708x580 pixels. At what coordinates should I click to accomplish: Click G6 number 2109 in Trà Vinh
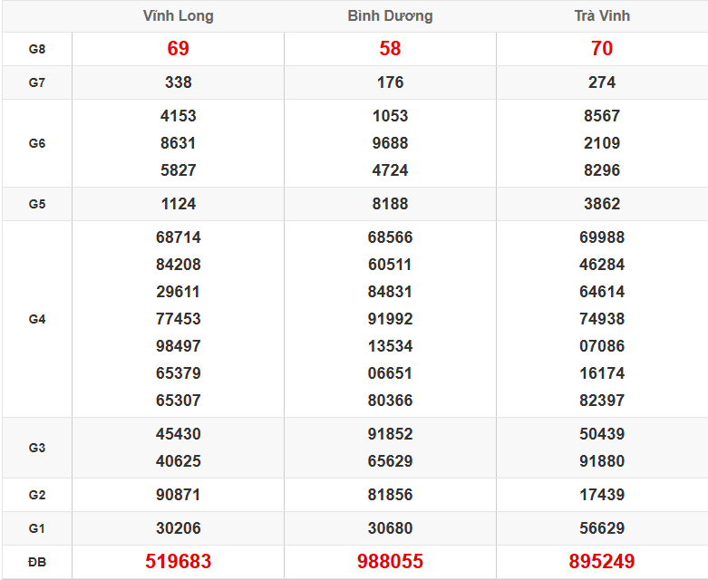click(x=602, y=143)
